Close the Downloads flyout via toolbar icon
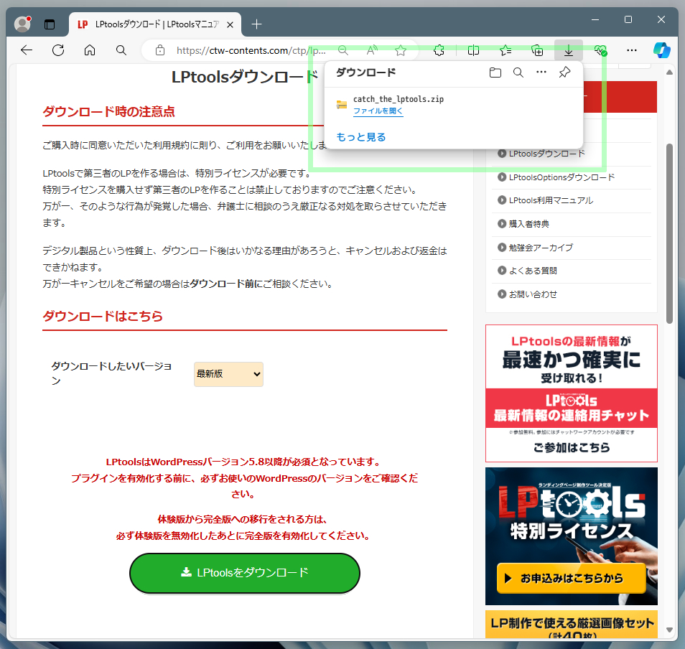The height and width of the screenshot is (649, 685). click(569, 50)
